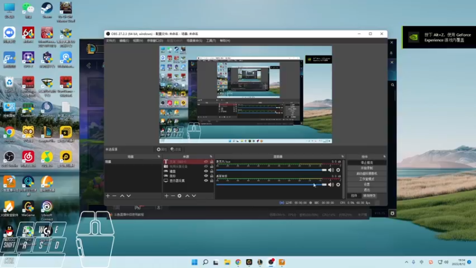Move the selected scene down with arrow
The image size is (476, 268).
tap(129, 195)
